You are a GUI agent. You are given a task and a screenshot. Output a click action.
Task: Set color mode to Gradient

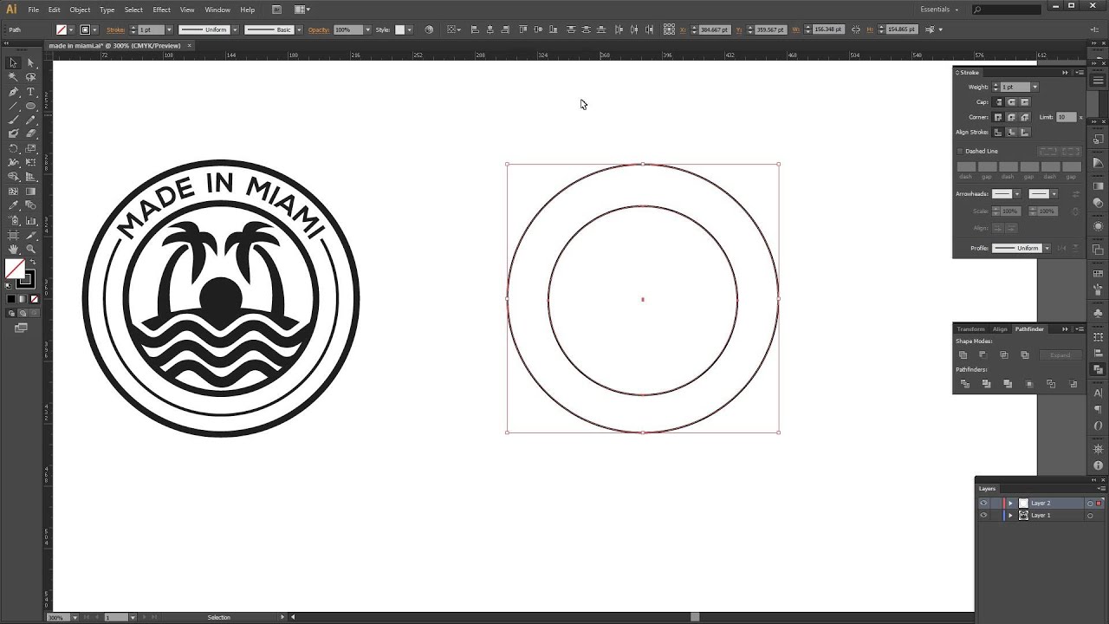(23, 299)
